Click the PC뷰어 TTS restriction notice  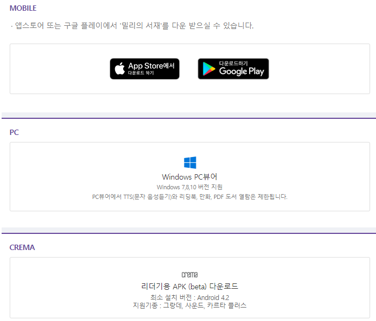[190, 197]
